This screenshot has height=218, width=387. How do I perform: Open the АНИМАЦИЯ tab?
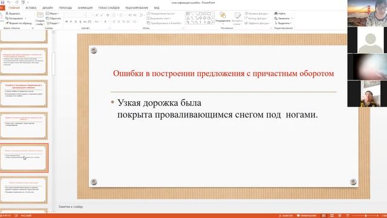point(85,8)
